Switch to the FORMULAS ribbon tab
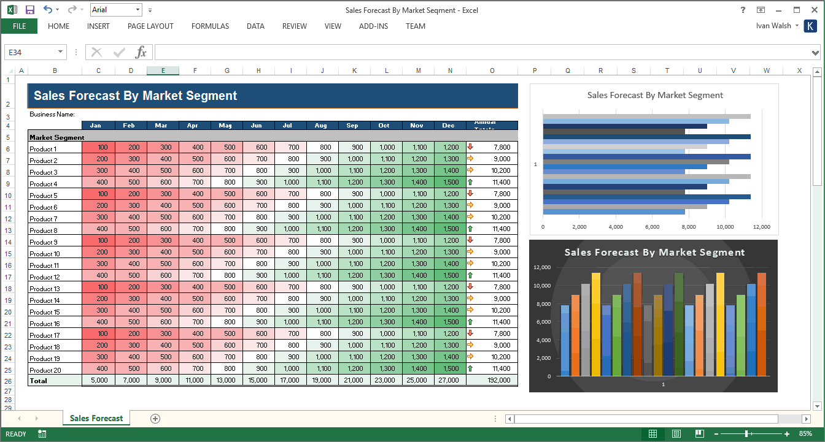This screenshot has width=825, height=442. 210,26
